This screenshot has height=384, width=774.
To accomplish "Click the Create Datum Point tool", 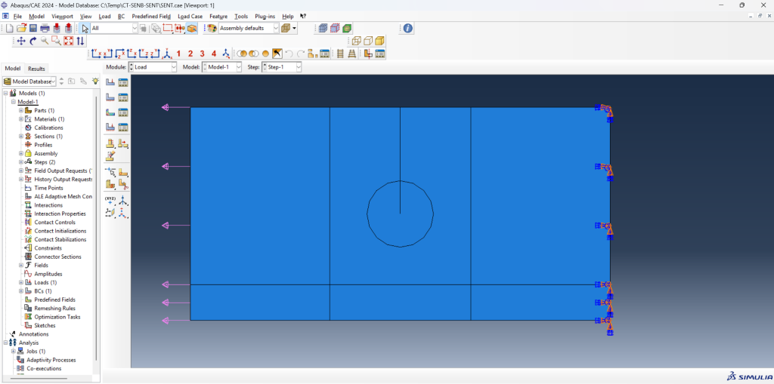I will (x=110, y=201).
